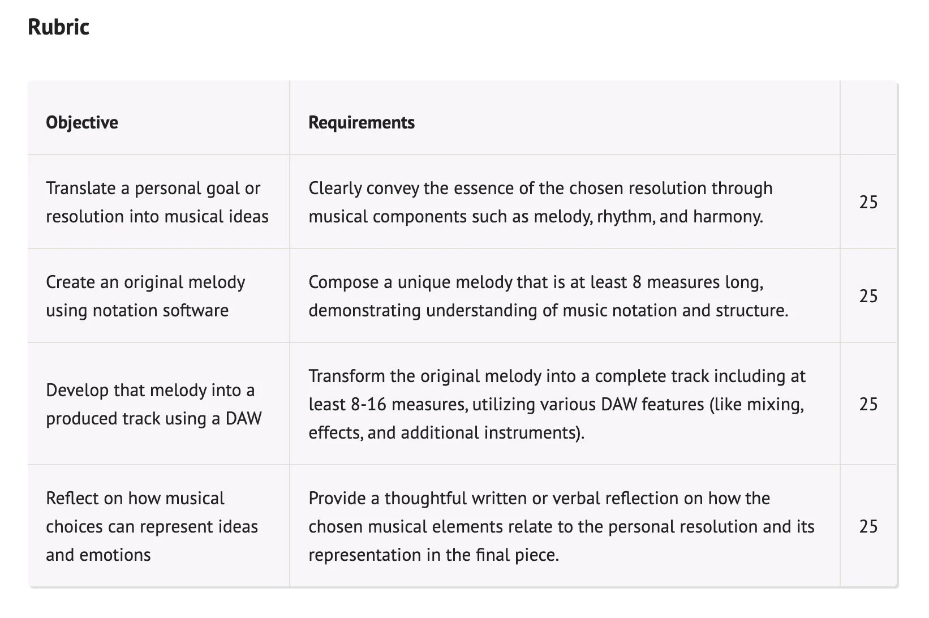The height and width of the screenshot is (618, 929).
Task: Click the empty points column header cell
Action: (868, 119)
